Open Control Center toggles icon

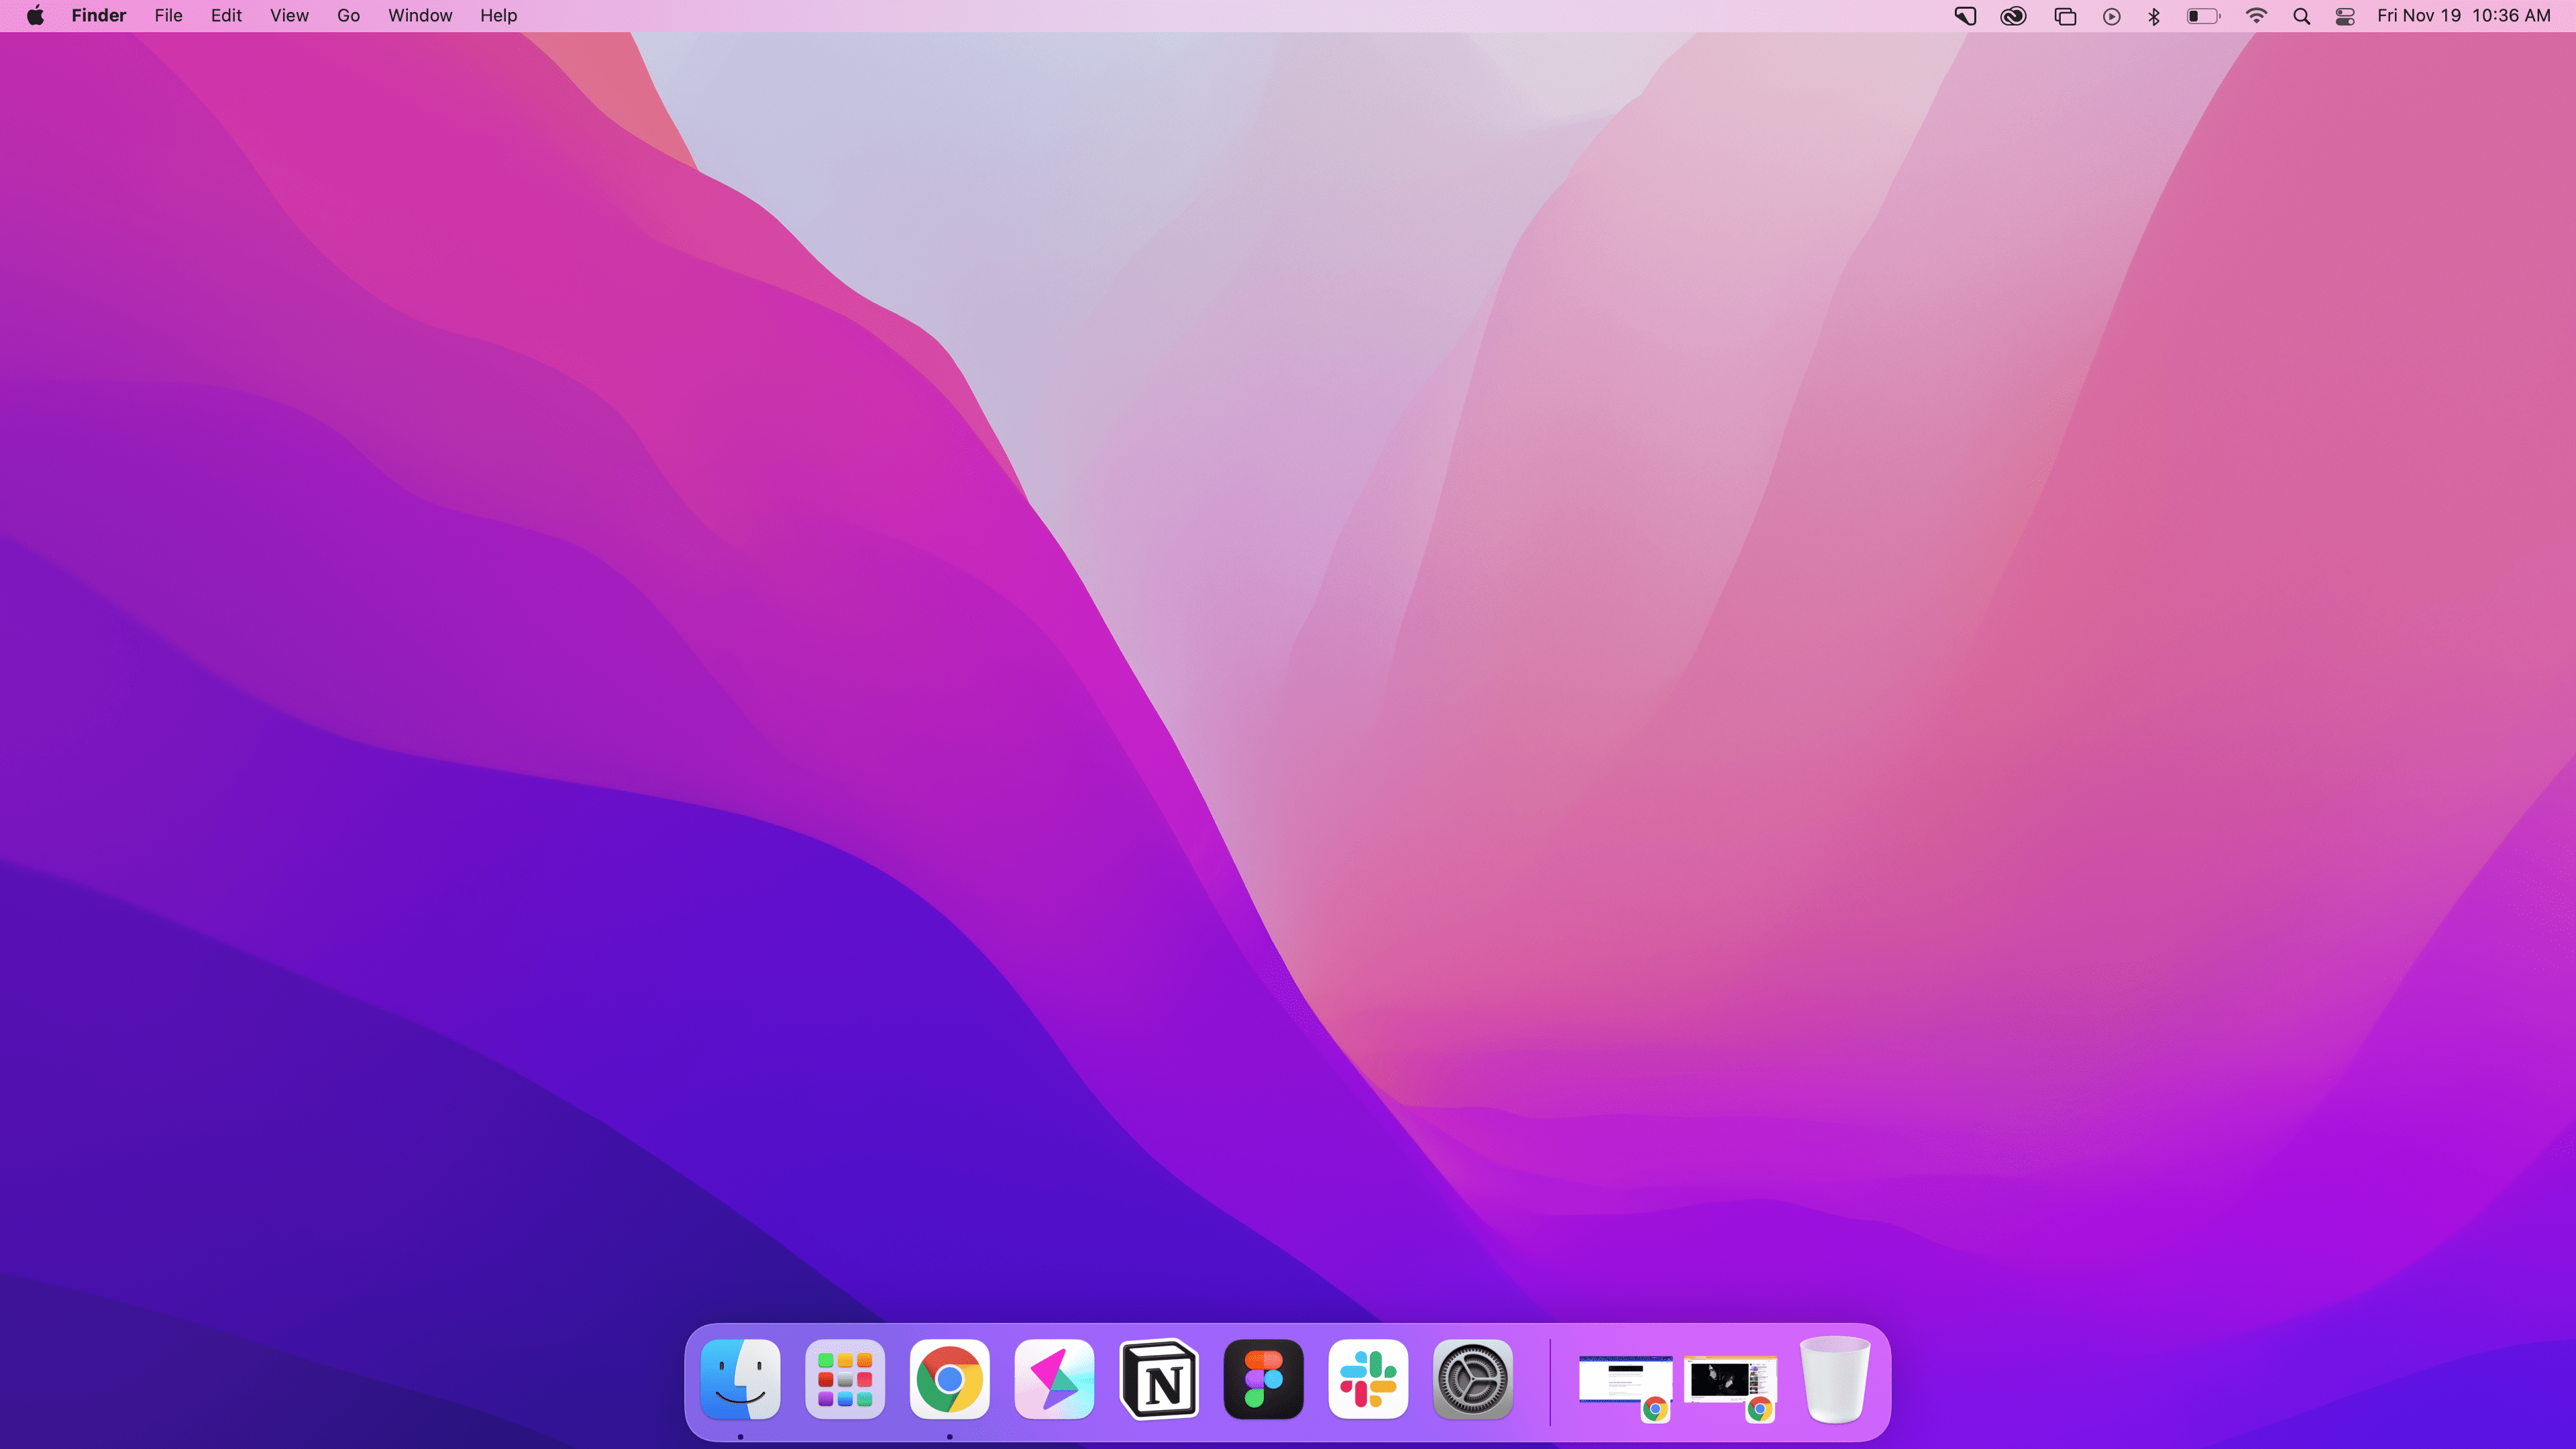tap(2345, 16)
